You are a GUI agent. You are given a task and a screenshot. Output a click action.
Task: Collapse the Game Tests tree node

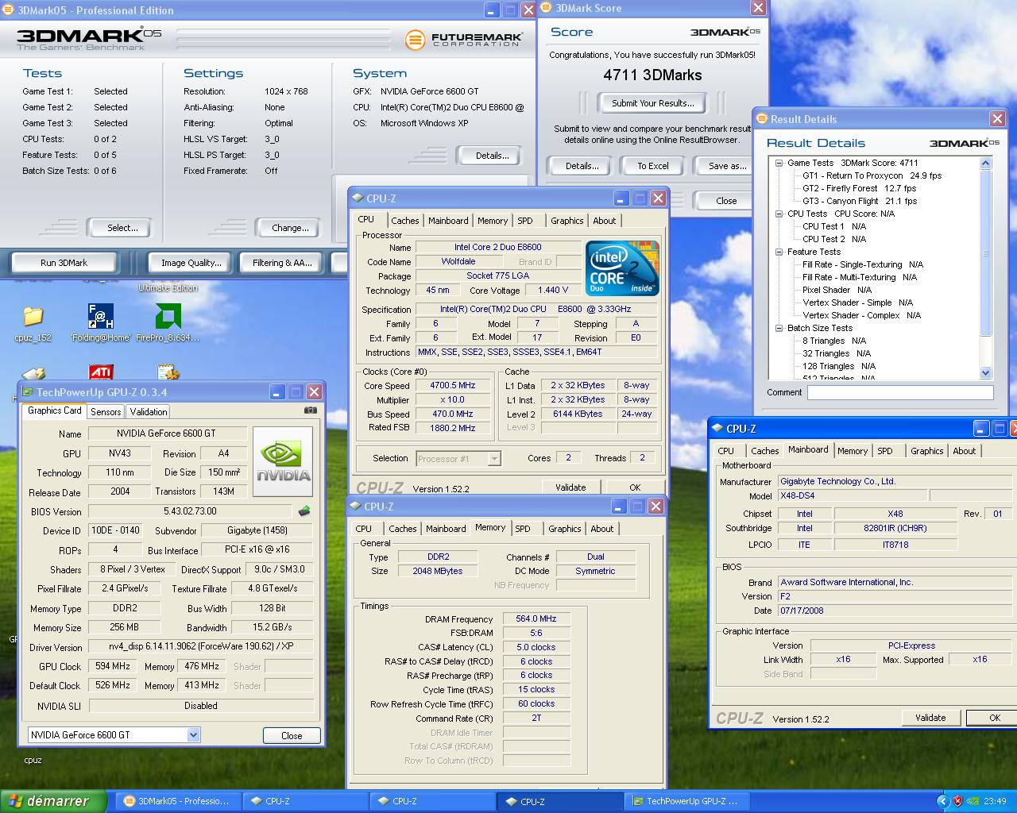[x=779, y=163]
